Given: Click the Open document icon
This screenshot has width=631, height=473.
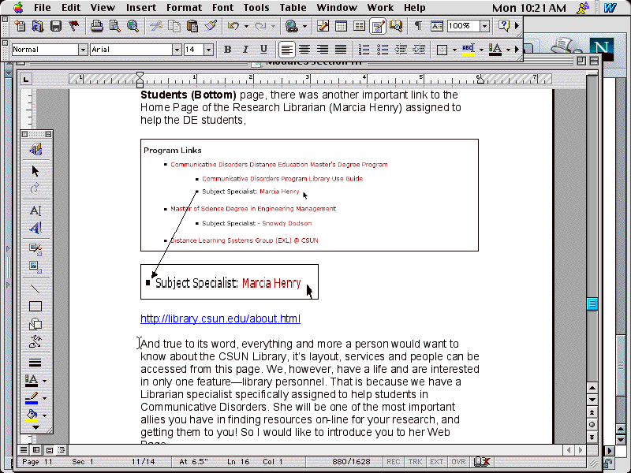Looking at the screenshot, I should click(37, 26).
